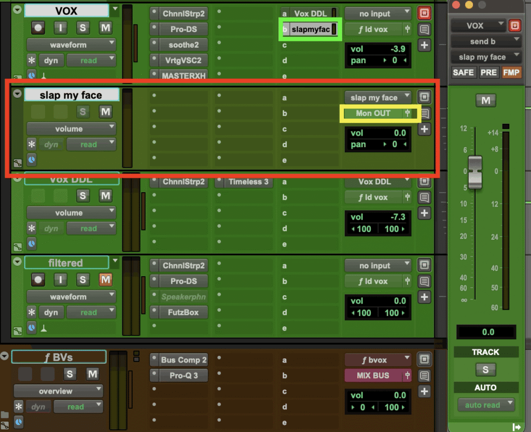The height and width of the screenshot is (432, 531).
Task: Click the VOX track playlist arrow
Action: tap(115, 9)
